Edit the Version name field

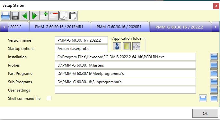click(81, 40)
